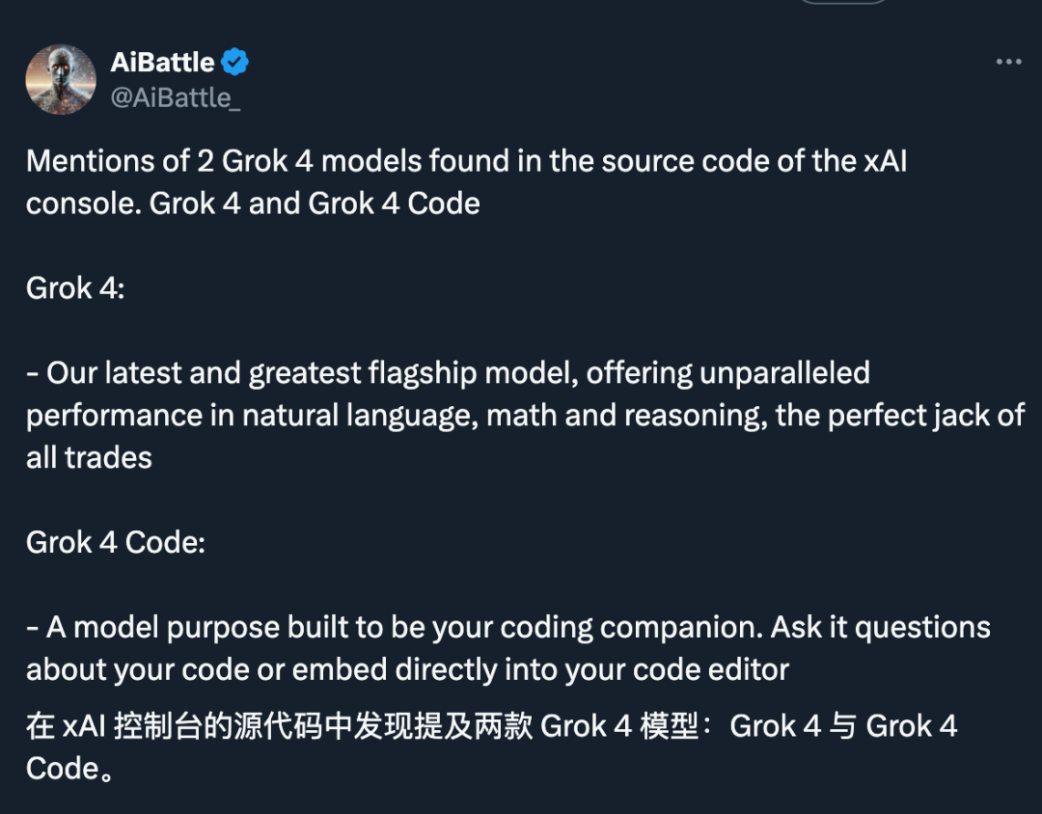Image resolution: width=1042 pixels, height=814 pixels.
Task: Click the circular avatar thumbnail
Action: pos(61,79)
